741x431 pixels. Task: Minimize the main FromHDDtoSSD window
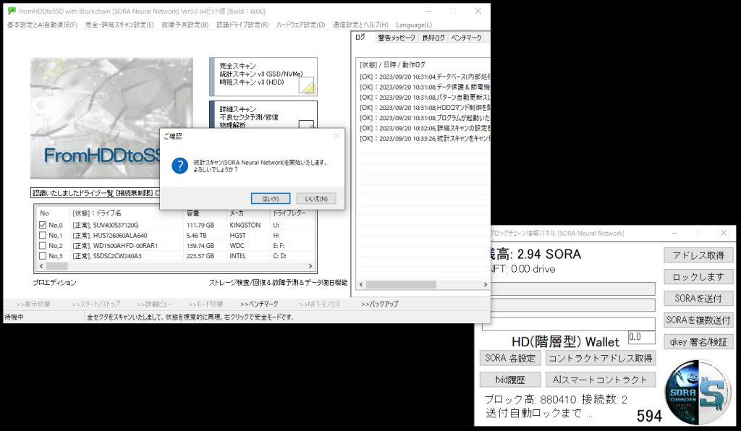428,11
